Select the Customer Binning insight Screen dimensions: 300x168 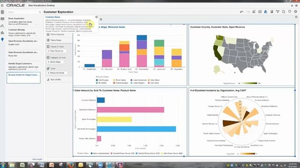[23, 33]
